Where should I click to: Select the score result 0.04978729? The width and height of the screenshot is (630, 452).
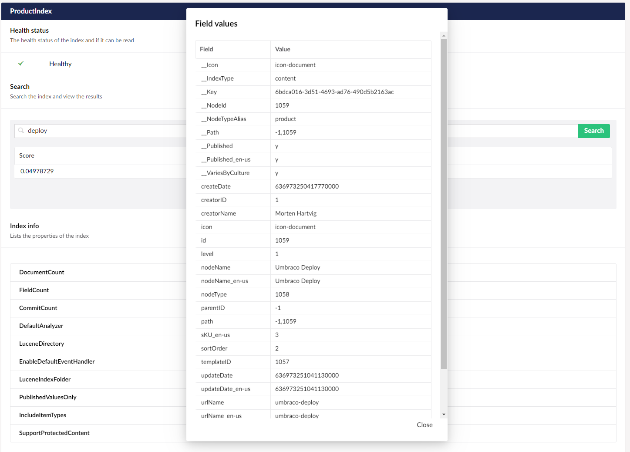tap(37, 171)
